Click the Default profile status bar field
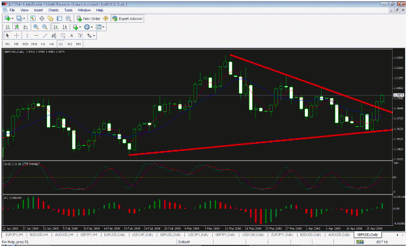Image resolution: width=407 pixels, height=246 pixels. 184,242
